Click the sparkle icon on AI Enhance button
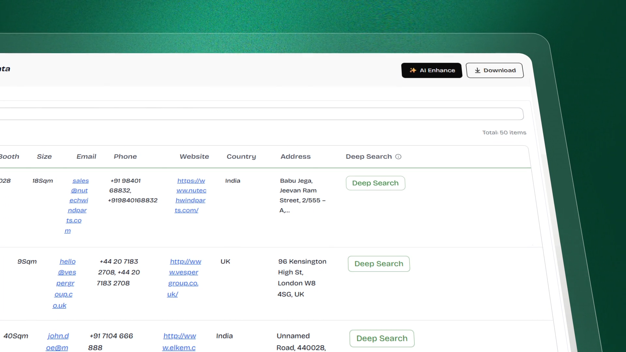This screenshot has height=352, width=626. (x=413, y=70)
